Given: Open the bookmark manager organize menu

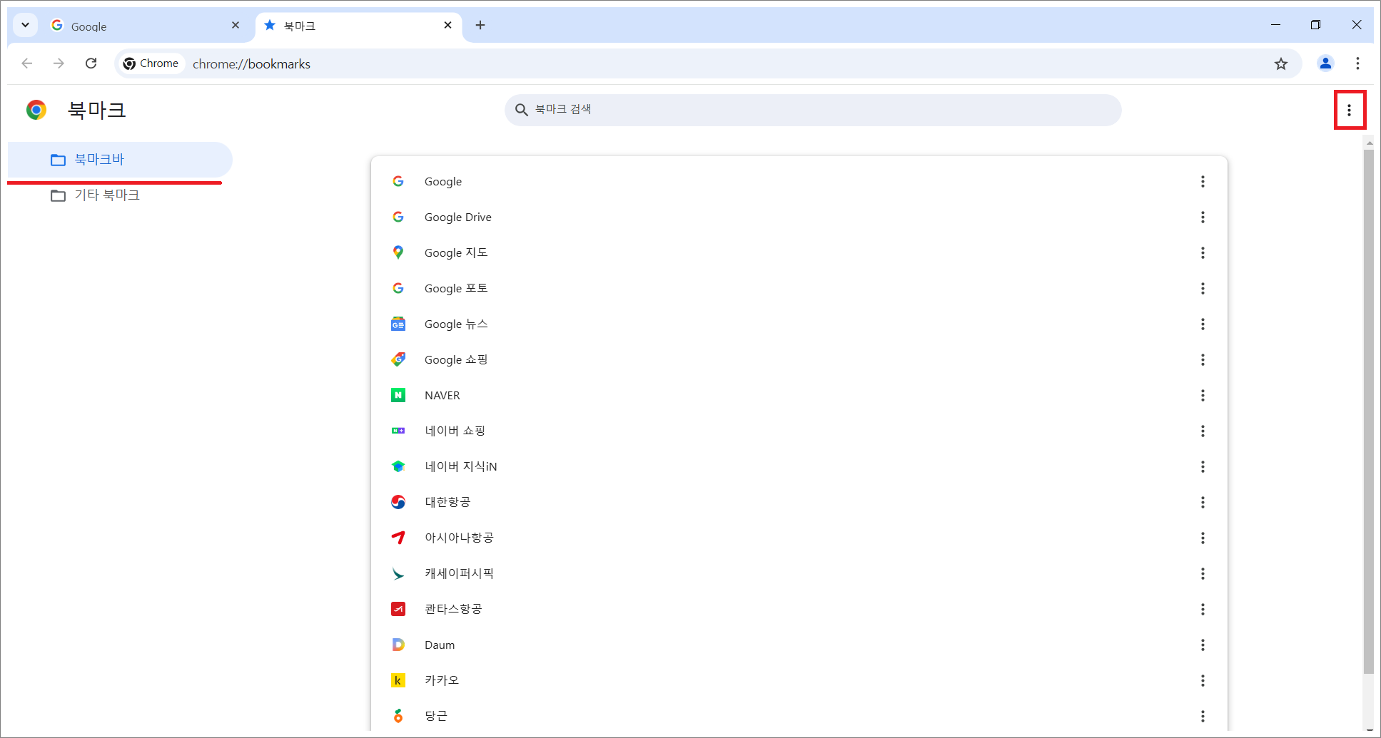Looking at the screenshot, I should pos(1349,110).
